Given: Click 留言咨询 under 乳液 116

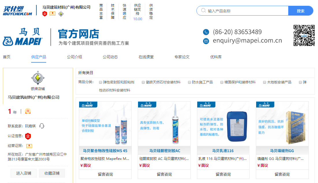Looking at the screenshot, I should [223, 174].
